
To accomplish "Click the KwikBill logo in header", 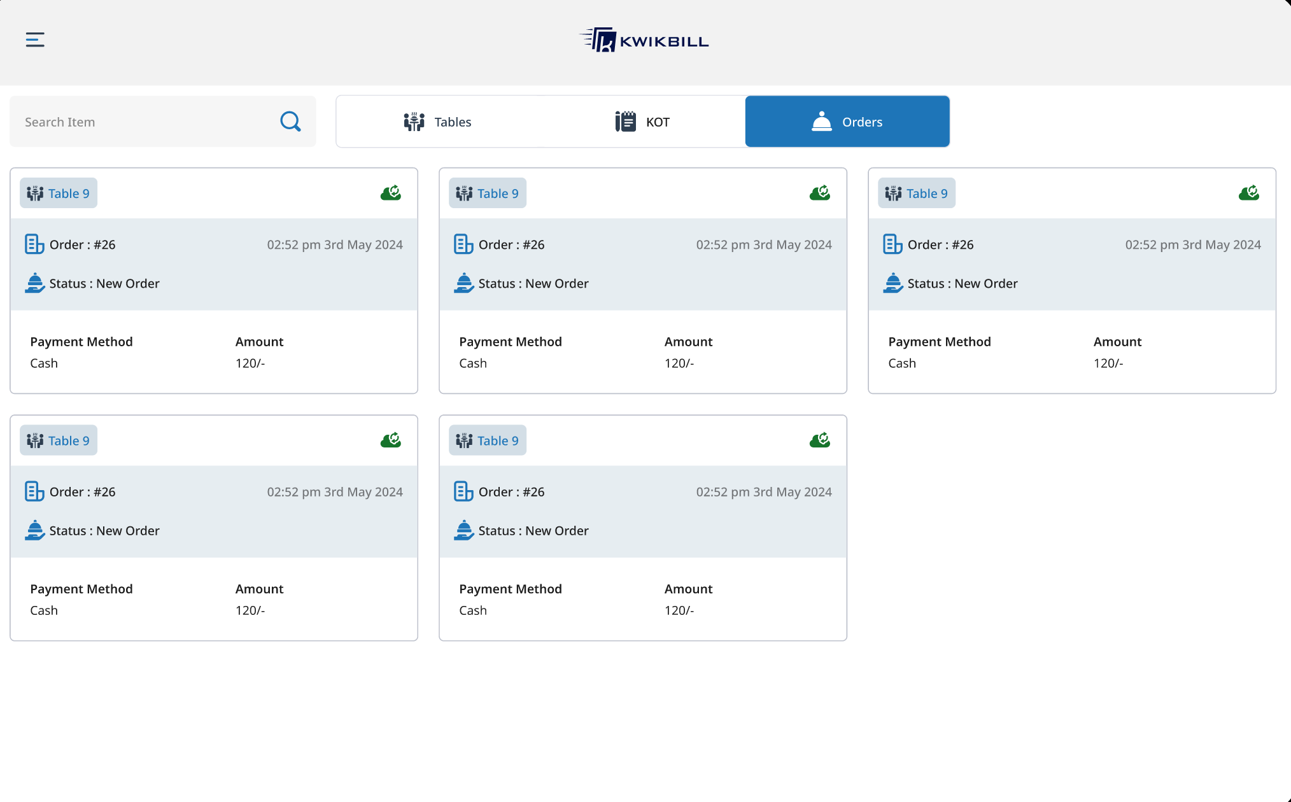I will (x=644, y=40).
